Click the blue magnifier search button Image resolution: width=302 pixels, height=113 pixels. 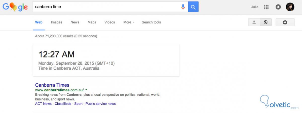pos(193,7)
